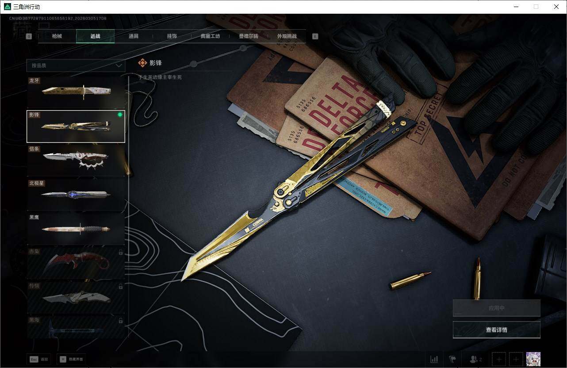567x368 pixels.
Task: Click the first empty squad slot plus
Action: click(499, 359)
